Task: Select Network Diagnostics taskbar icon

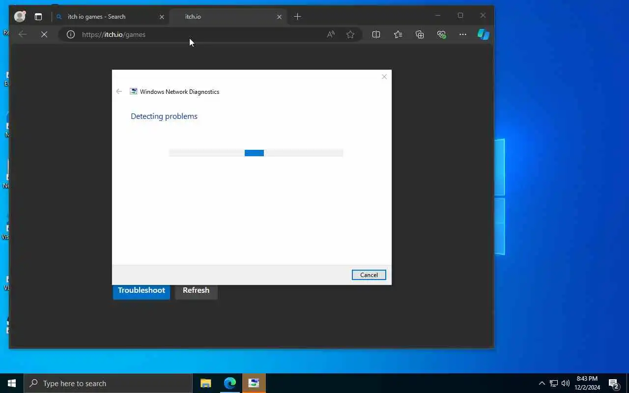Action: 254,383
